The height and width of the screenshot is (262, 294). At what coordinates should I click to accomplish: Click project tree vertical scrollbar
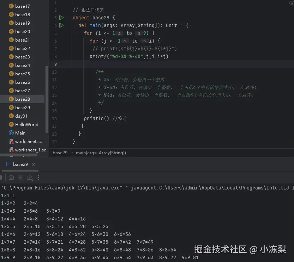[47, 100]
